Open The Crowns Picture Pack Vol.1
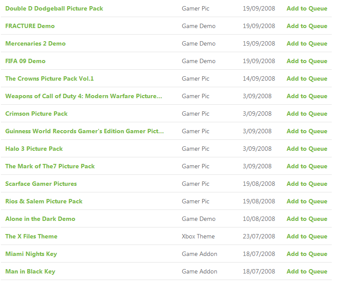The image size is (351, 284). point(50,78)
